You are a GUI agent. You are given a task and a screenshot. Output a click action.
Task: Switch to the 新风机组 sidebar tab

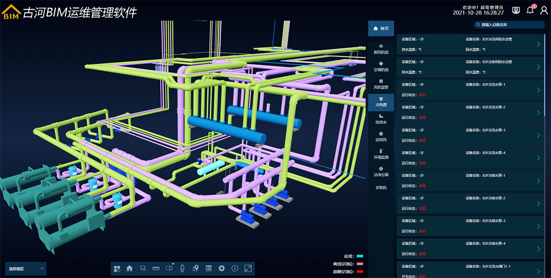[381, 49]
